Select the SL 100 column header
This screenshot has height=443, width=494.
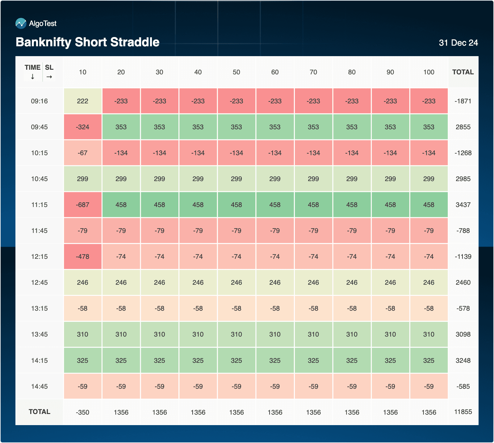click(x=429, y=72)
